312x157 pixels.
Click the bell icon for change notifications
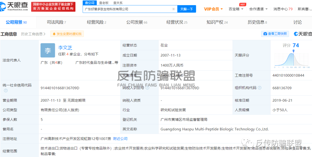[54, 34]
